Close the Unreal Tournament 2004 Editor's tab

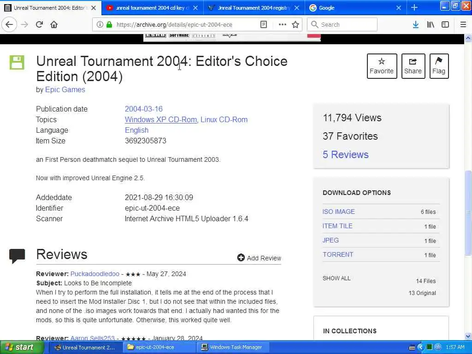coord(94,8)
